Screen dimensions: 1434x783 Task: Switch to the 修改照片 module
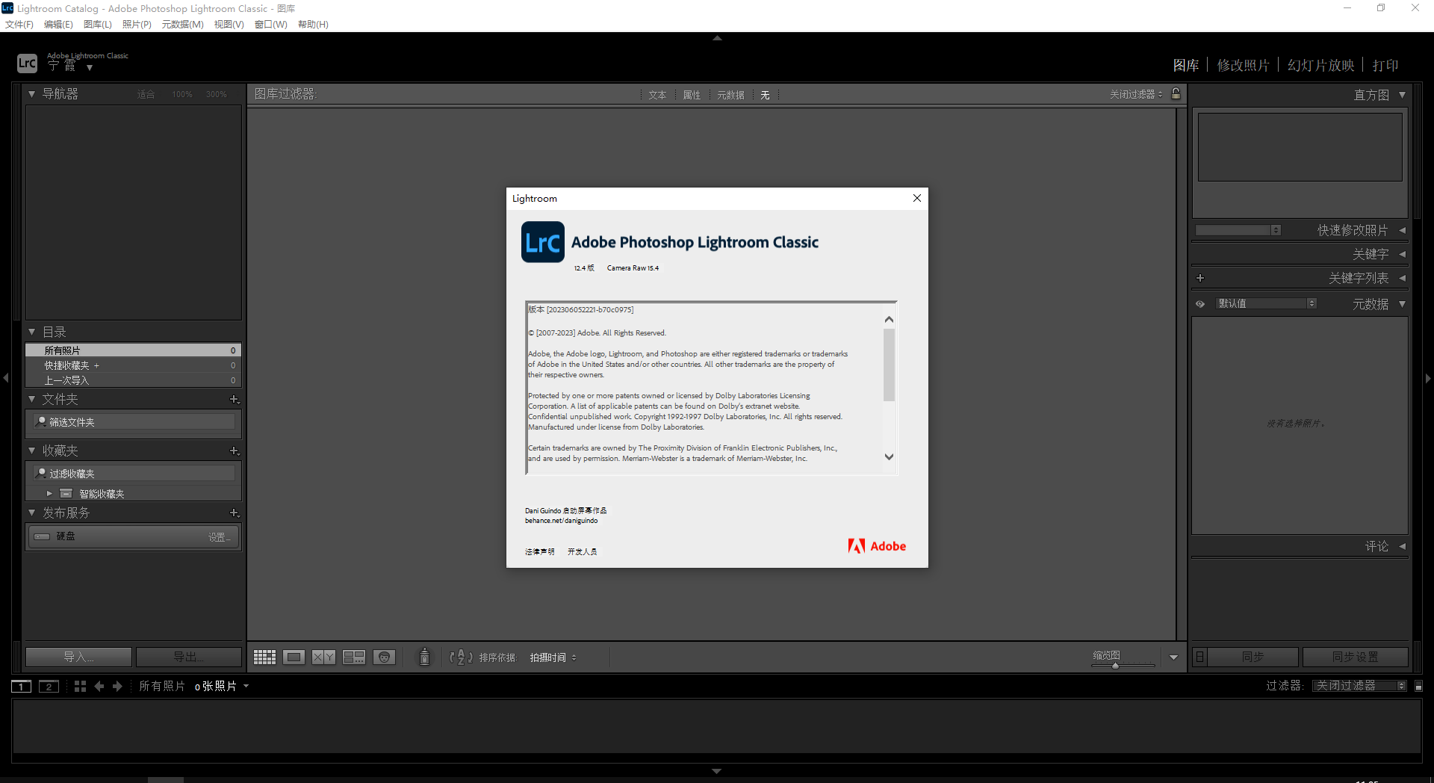(x=1243, y=65)
